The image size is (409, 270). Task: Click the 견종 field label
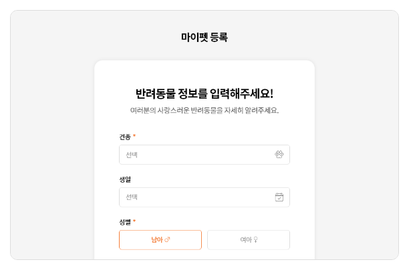coord(125,137)
